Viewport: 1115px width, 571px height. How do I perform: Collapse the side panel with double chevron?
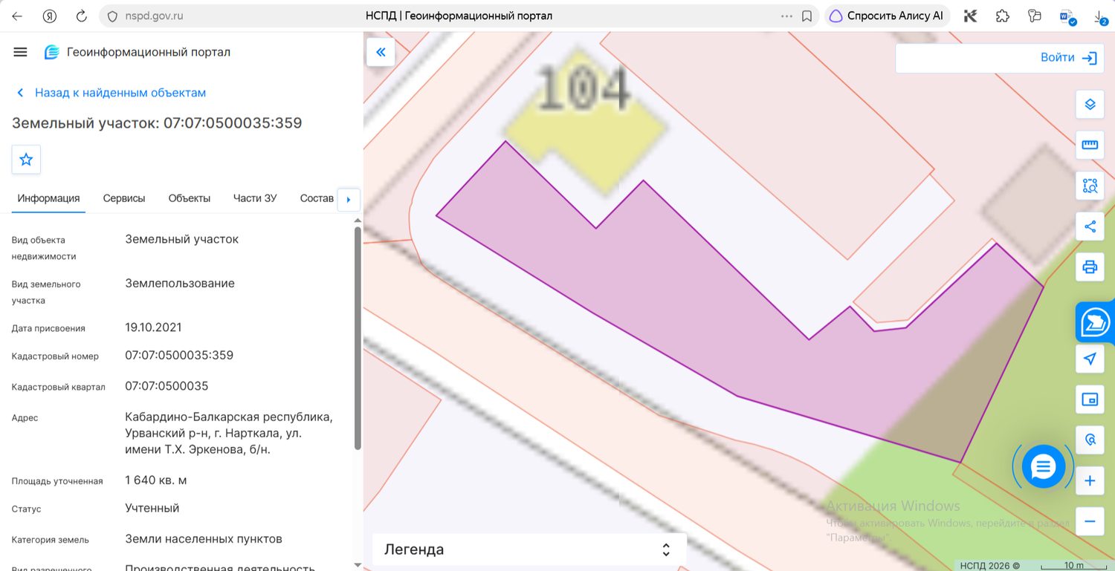pyautogui.click(x=381, y=52)
